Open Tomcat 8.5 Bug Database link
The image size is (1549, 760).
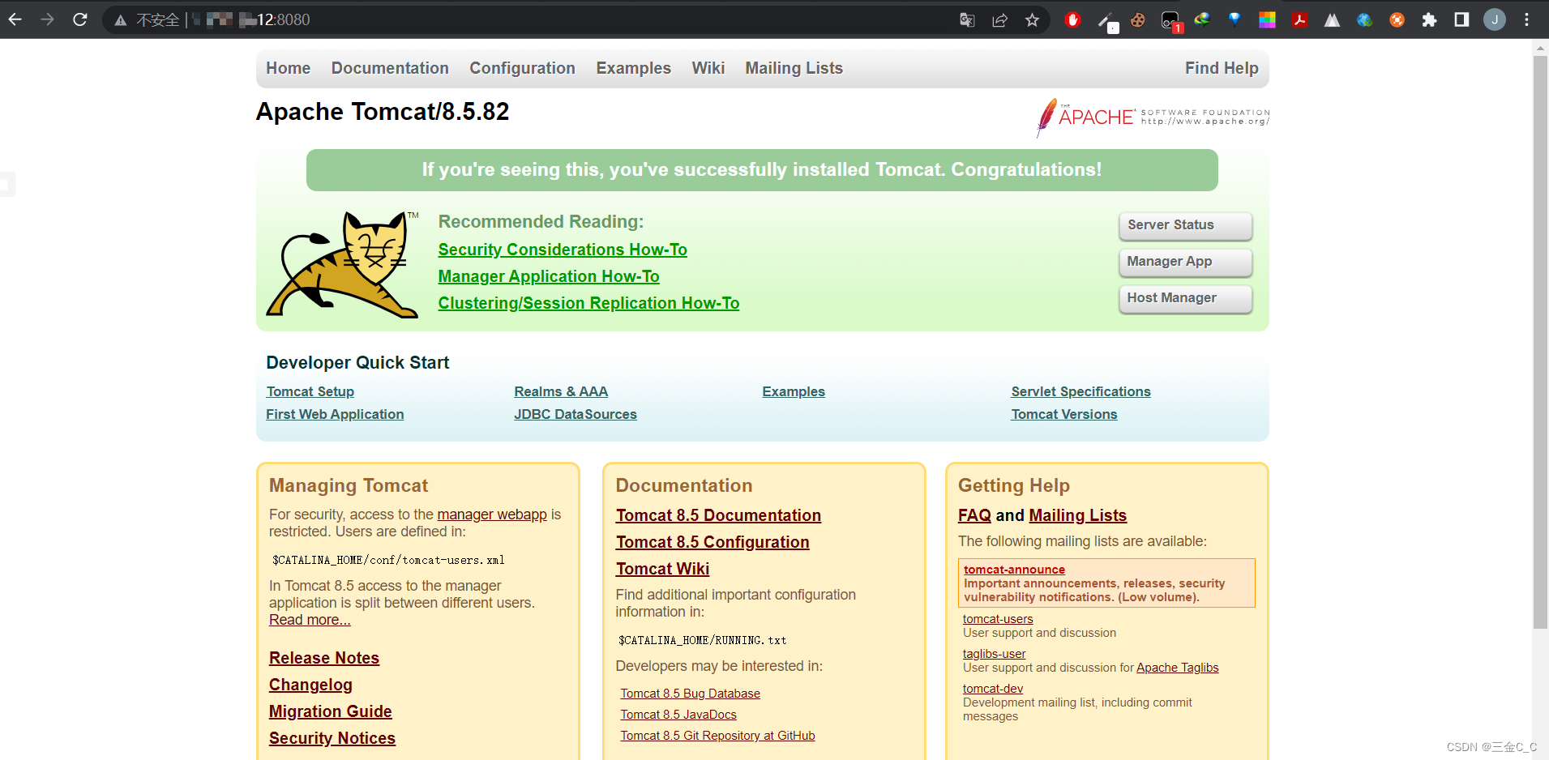(x=690, y=694)
